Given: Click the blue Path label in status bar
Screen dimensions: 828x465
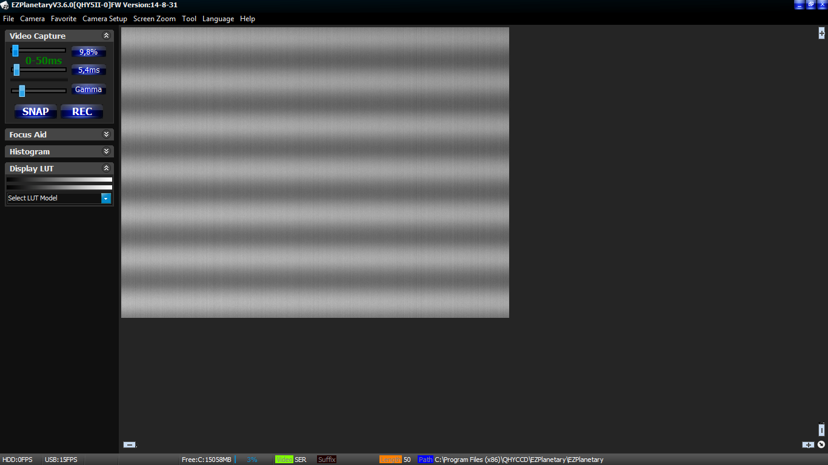Looking at the screenshot, I should [x=426, y=460].
